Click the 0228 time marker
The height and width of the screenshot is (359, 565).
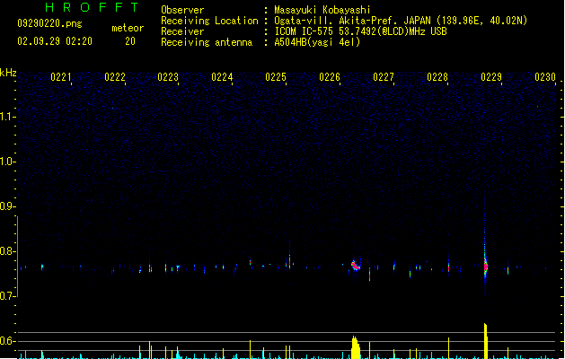(x=437, y=77)
